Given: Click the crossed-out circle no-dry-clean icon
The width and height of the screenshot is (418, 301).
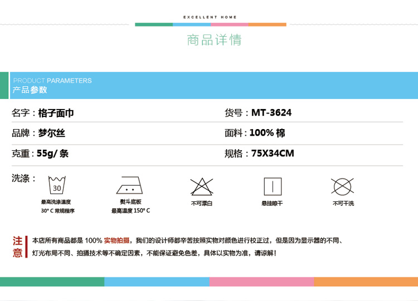Looking at the screenshot, I should (343, 186).
